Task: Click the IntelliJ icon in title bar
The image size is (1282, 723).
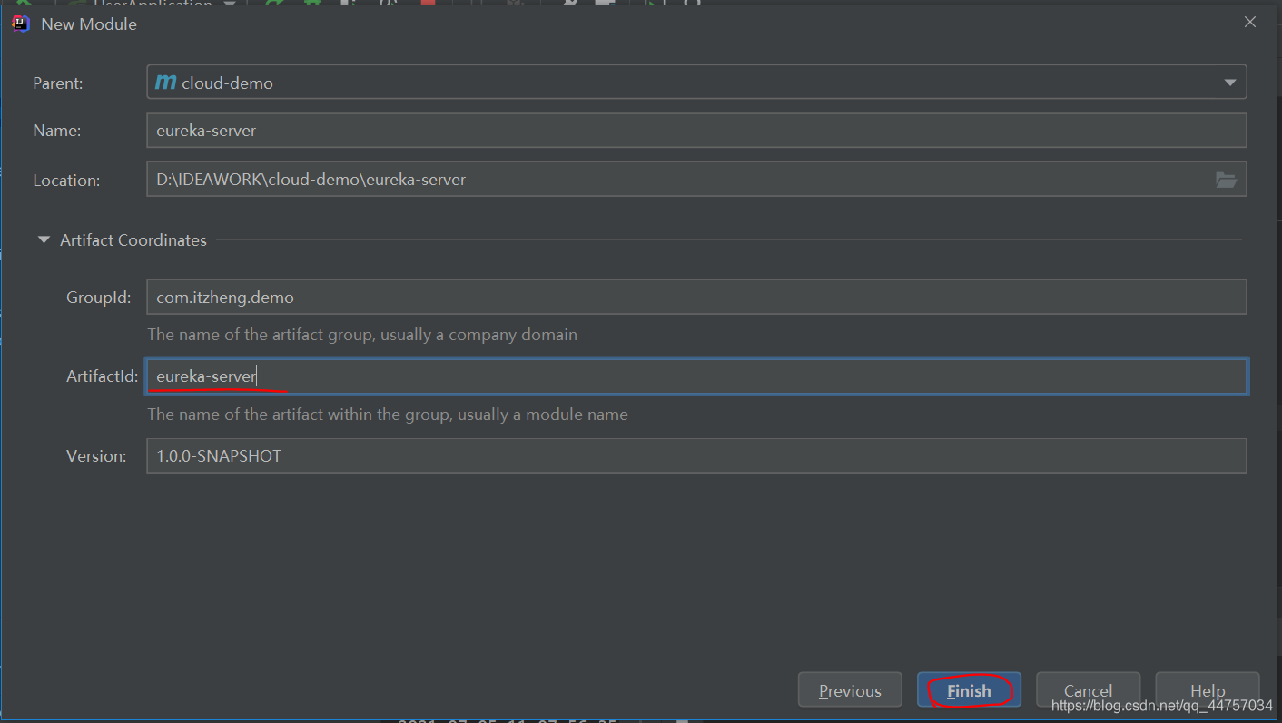Action: tap(21, 24)
